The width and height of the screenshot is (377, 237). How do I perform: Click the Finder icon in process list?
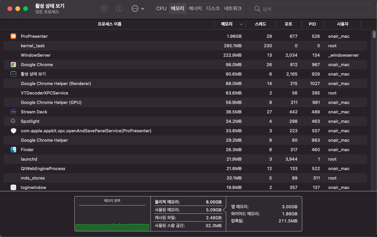click(x=13, y=150)
